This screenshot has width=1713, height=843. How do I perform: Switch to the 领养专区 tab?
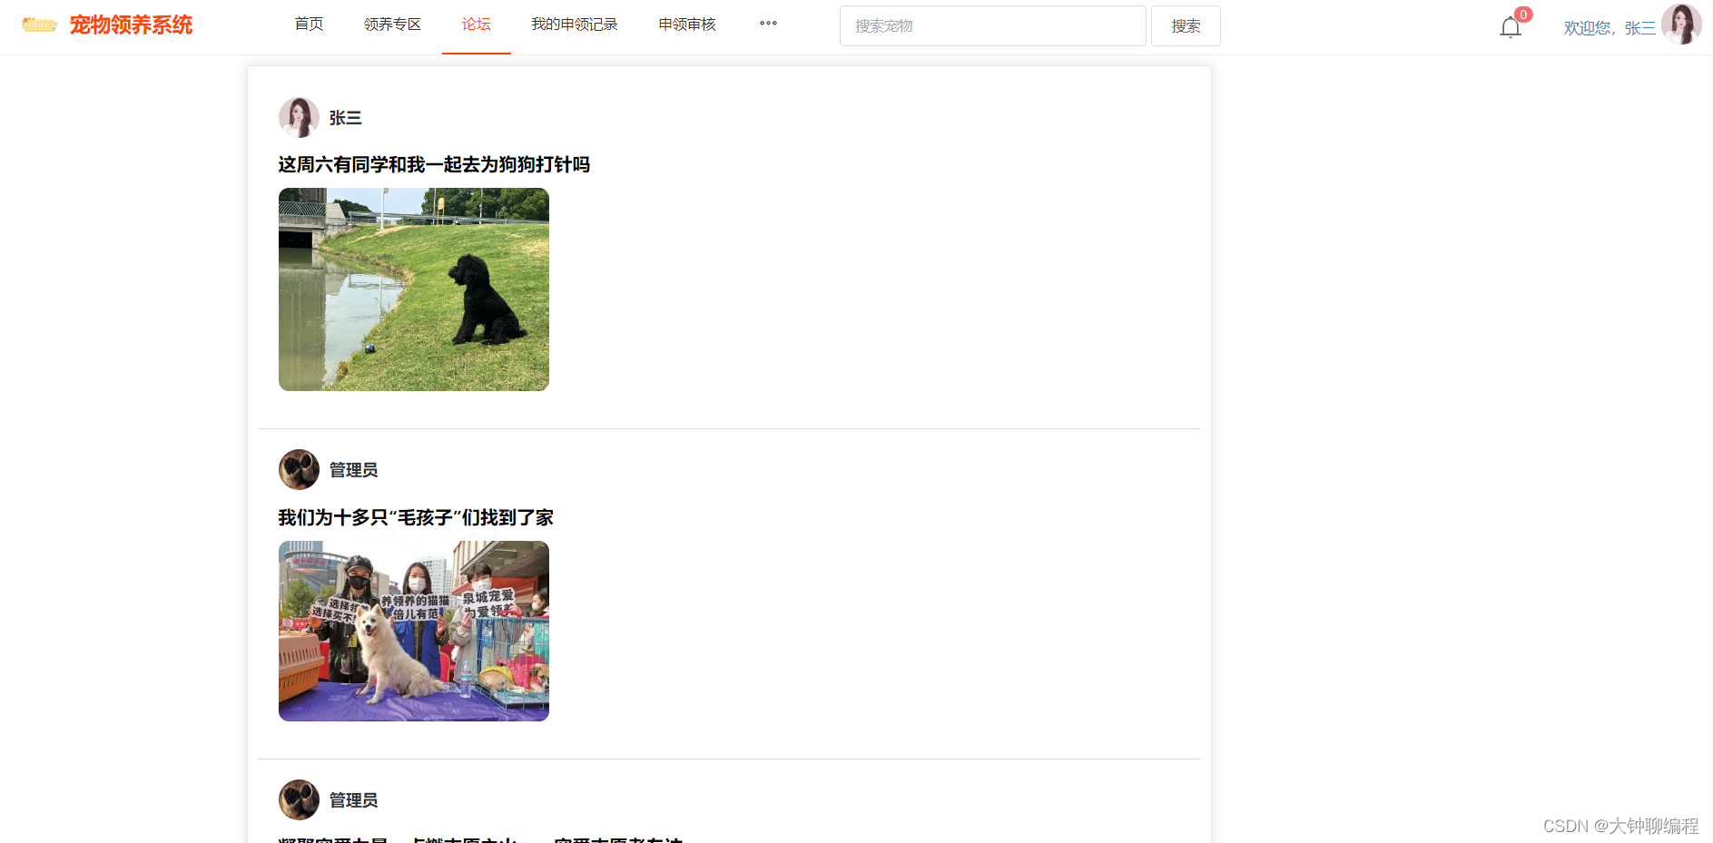(392, 25)
